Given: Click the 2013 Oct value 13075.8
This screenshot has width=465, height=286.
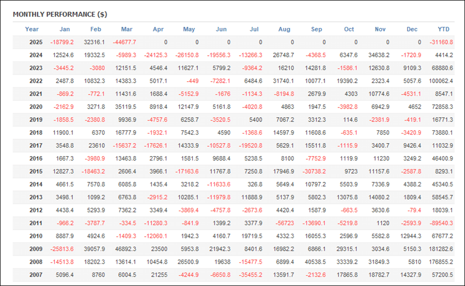Looking at the screenshot, I should point(347,197).
